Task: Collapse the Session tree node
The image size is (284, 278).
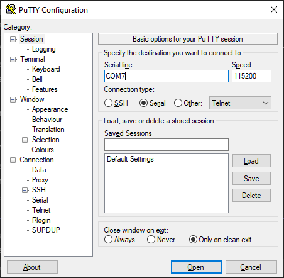Action: [x=13, y=39]
